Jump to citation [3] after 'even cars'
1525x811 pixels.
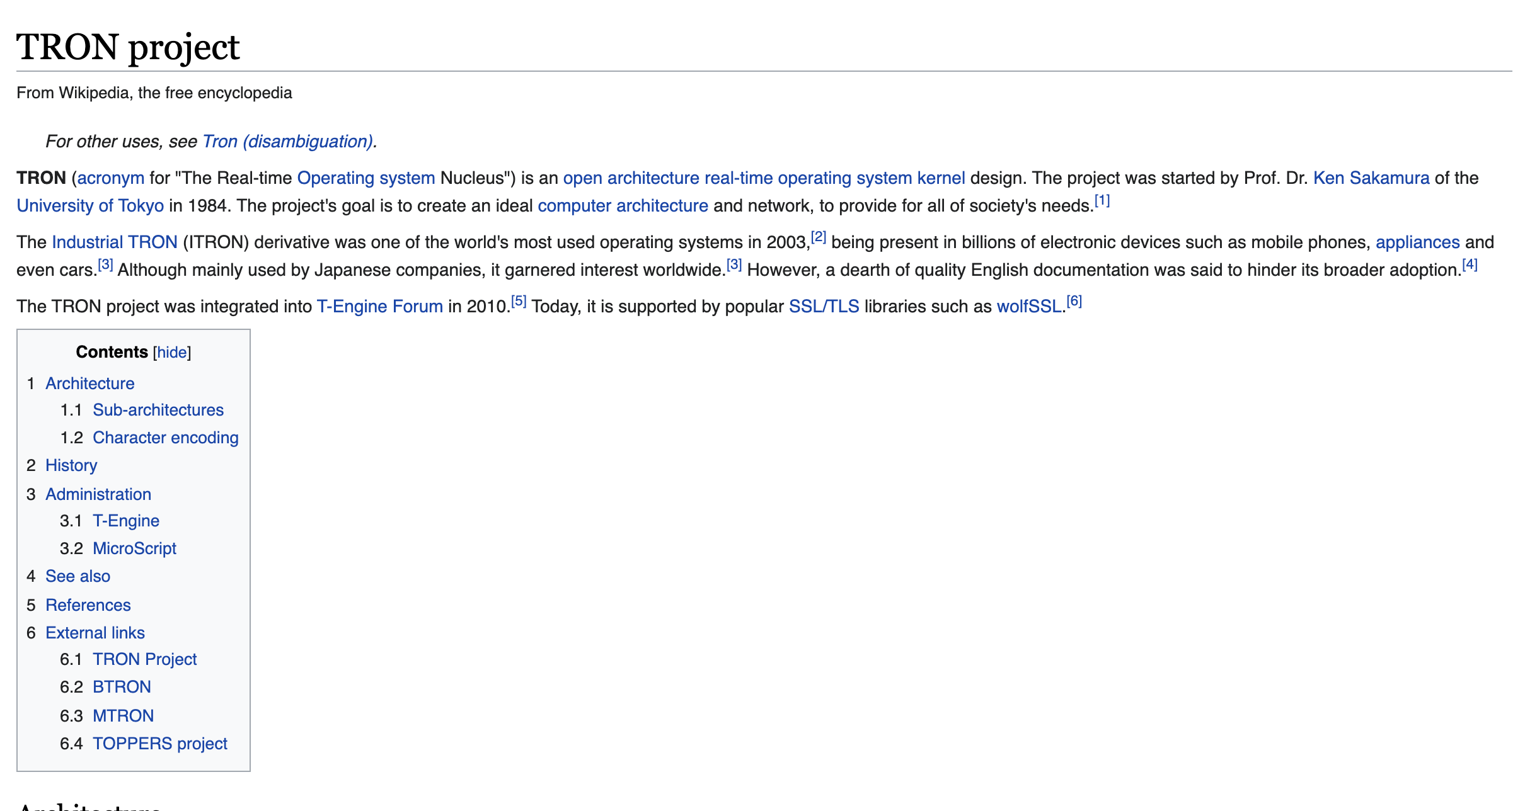[x=105, y=265]
